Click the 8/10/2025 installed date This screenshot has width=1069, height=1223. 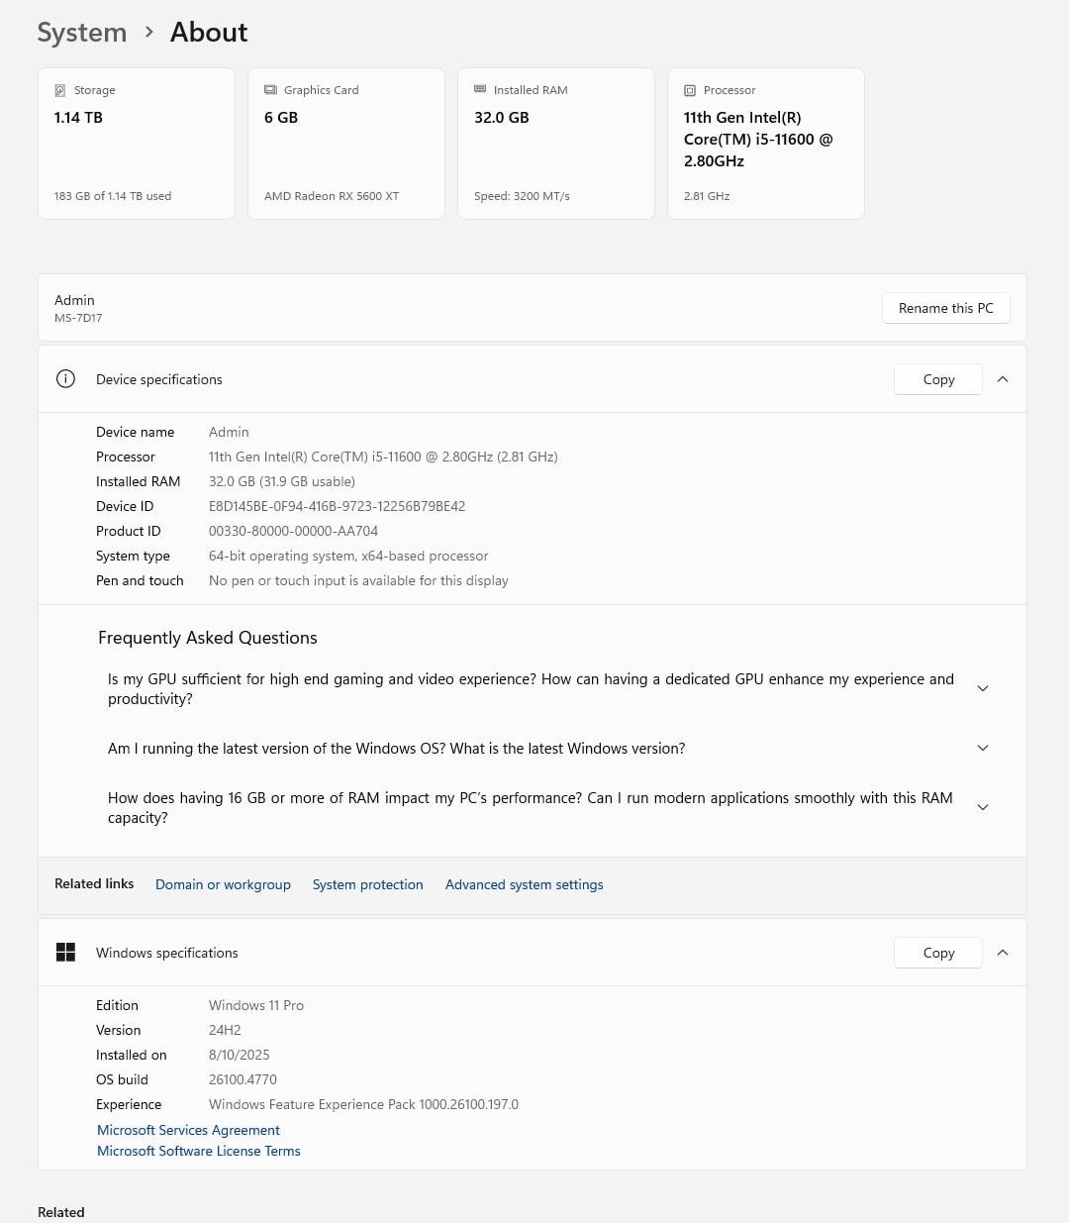pos(240,1055)
